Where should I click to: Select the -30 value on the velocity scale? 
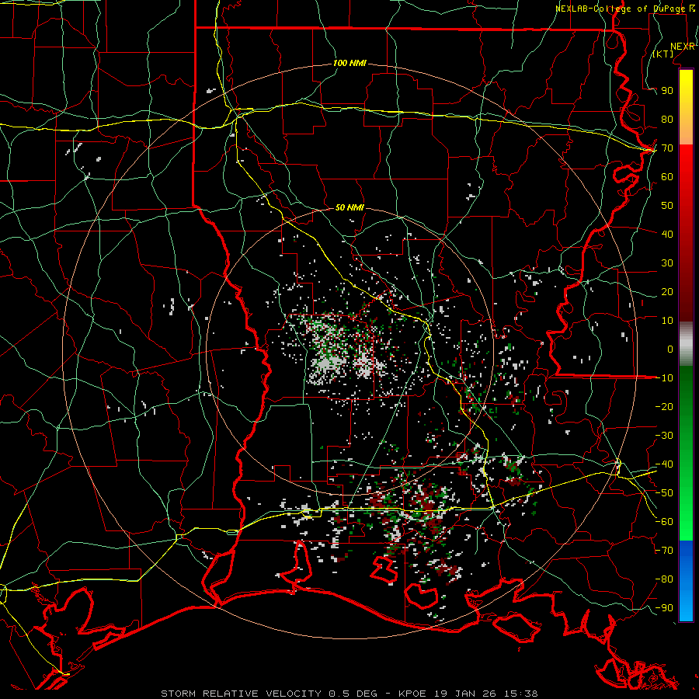tap(664, 436)
